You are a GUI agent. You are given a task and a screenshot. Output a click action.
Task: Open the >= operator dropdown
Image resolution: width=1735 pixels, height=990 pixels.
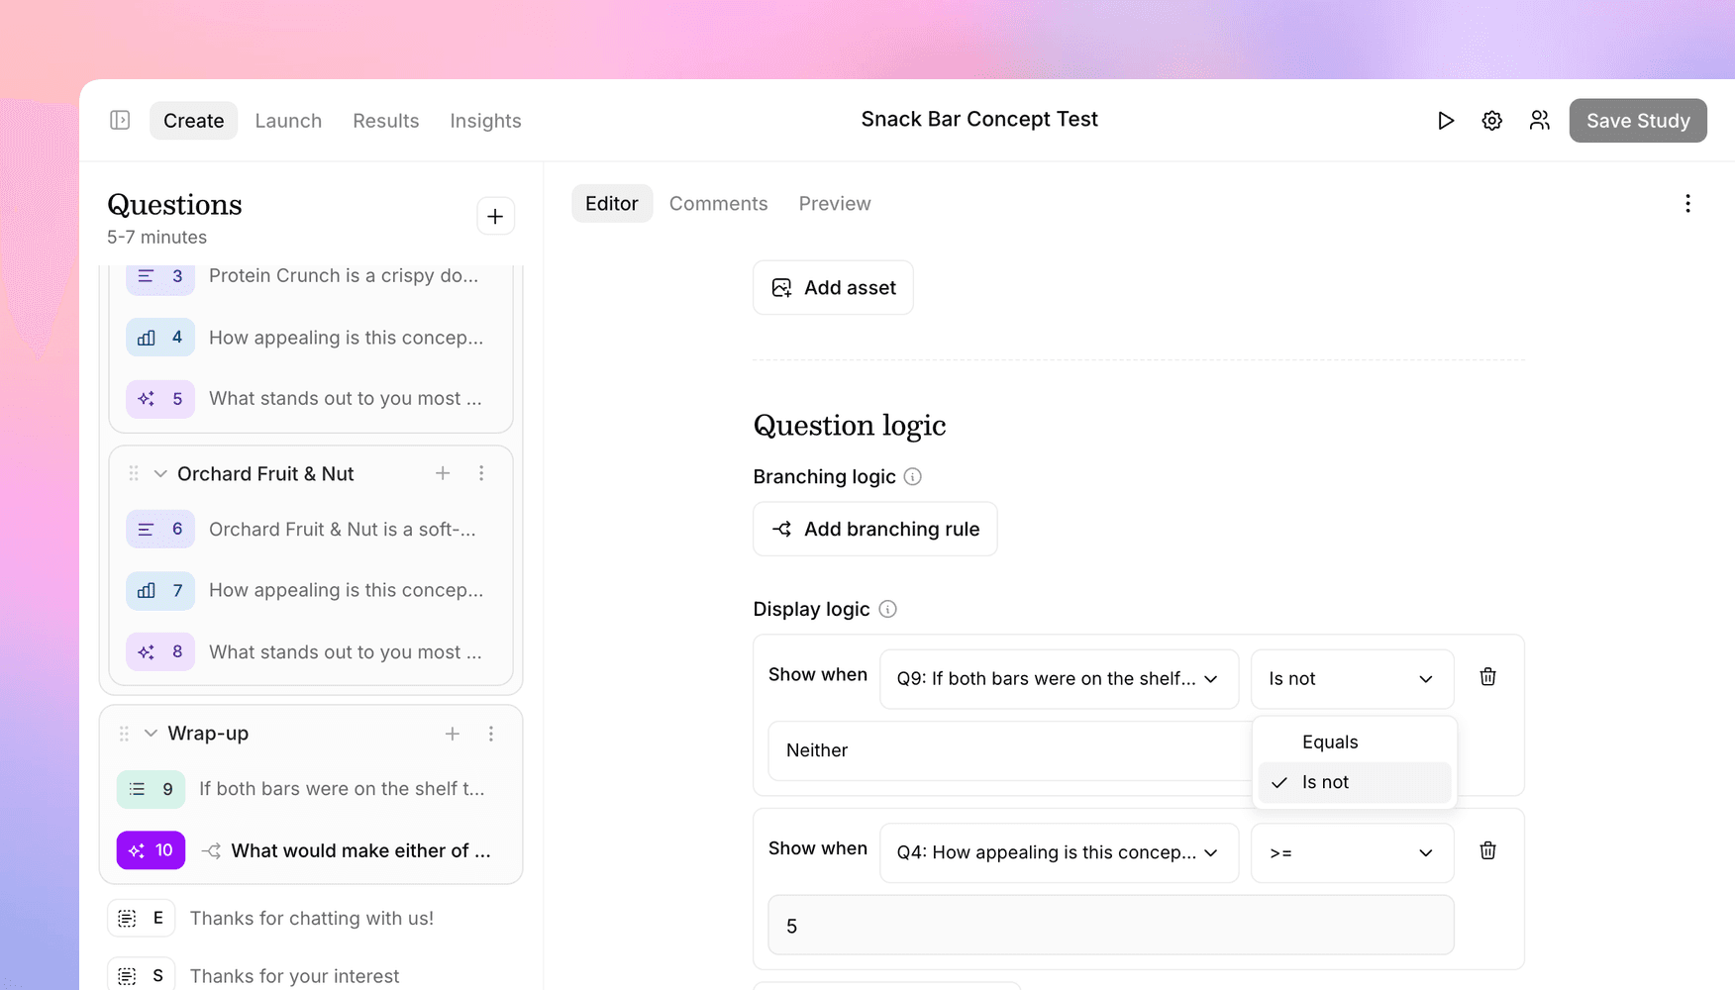1353,852
